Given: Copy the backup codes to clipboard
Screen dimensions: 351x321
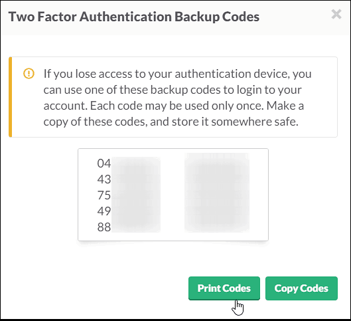Looking at the screenshot, I should tap(301, 288).
